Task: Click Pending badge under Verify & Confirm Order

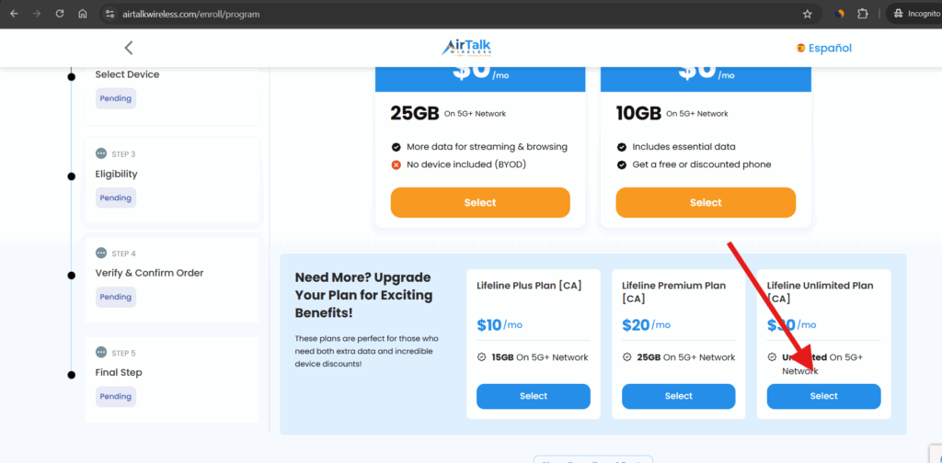Action: (116, 297)
